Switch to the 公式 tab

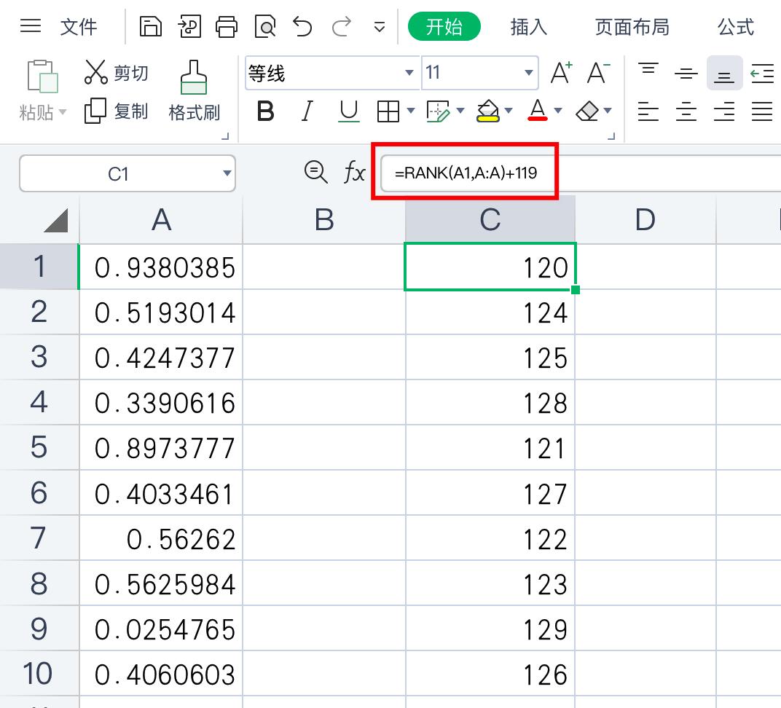tap(734, 26)
